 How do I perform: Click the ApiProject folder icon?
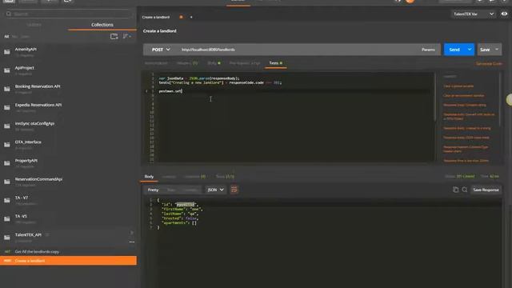[x=7, y=70]
